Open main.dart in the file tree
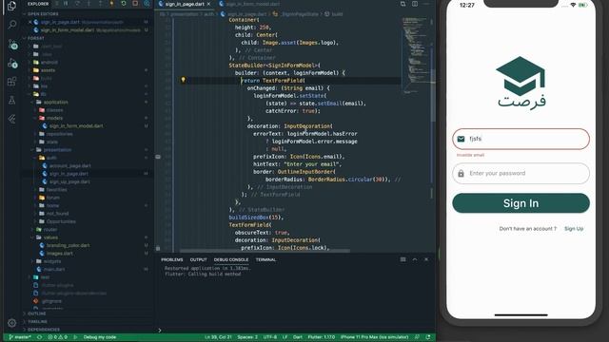This screenshot has width=609, height=342. point(54,269)
